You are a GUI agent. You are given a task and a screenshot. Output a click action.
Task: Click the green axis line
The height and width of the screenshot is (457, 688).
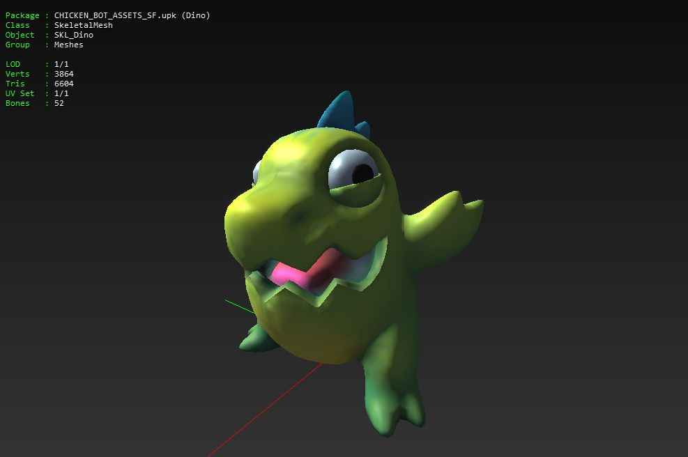[x=238, y=306]
